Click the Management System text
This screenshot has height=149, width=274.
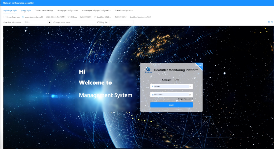(106, 95)
